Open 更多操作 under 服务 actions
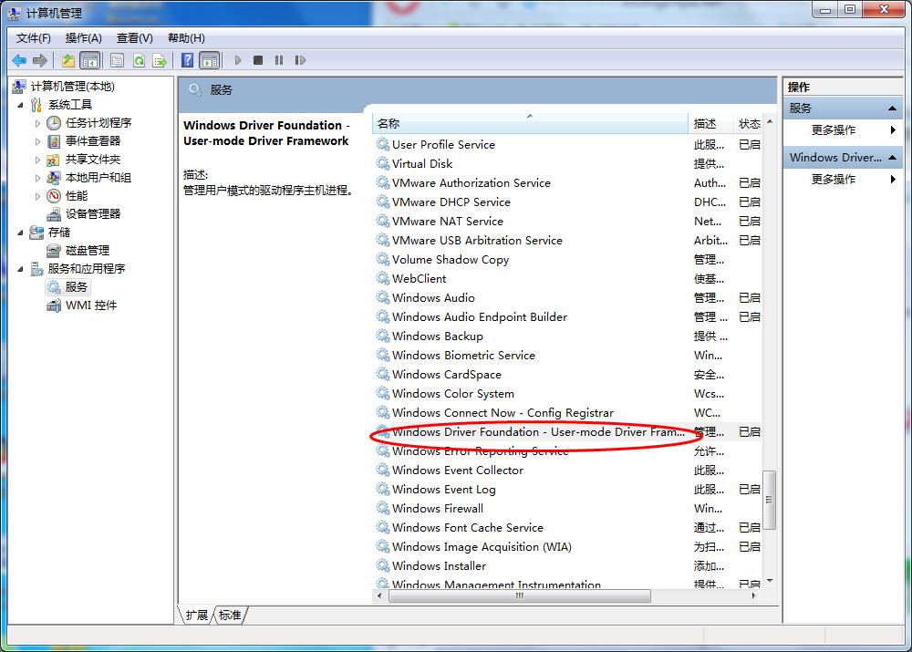The width and height of the screenshot is (912, 652). click(834, 129)
